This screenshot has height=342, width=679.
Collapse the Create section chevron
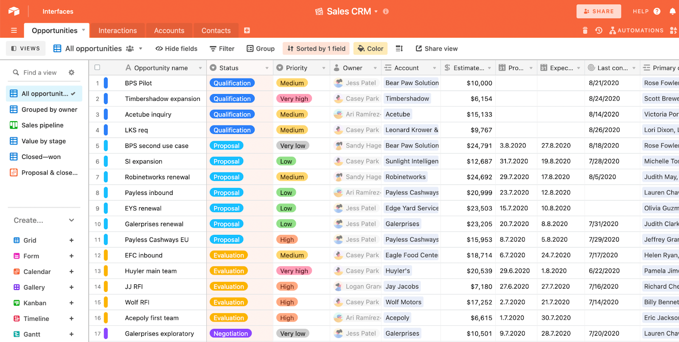pyautogui.click(x=72, y=220)
